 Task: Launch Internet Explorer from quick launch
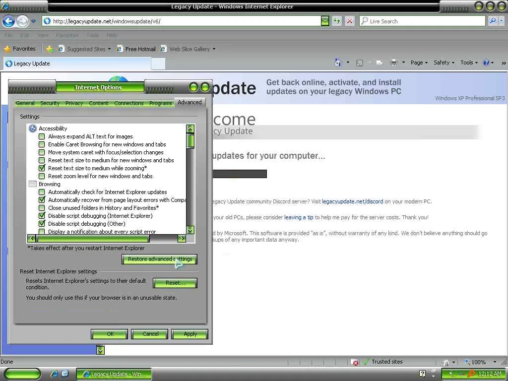[x=54, y=374]
